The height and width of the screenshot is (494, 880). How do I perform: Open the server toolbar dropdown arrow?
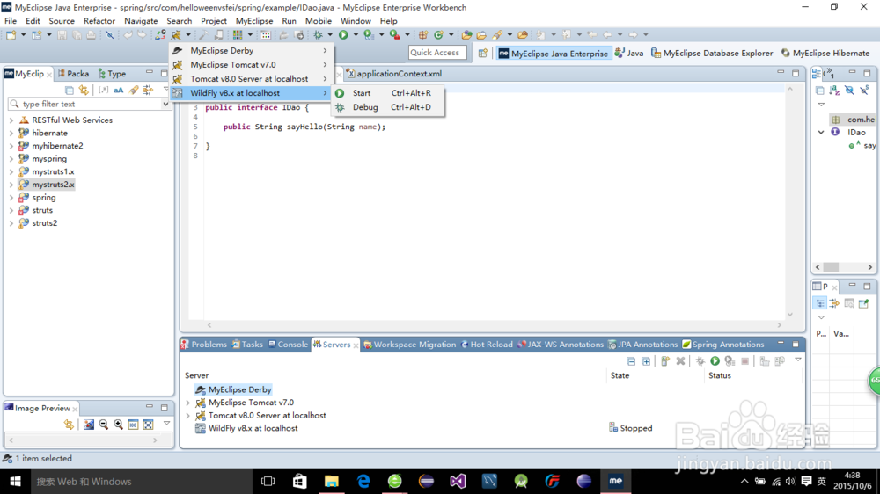tap(188, 35)
